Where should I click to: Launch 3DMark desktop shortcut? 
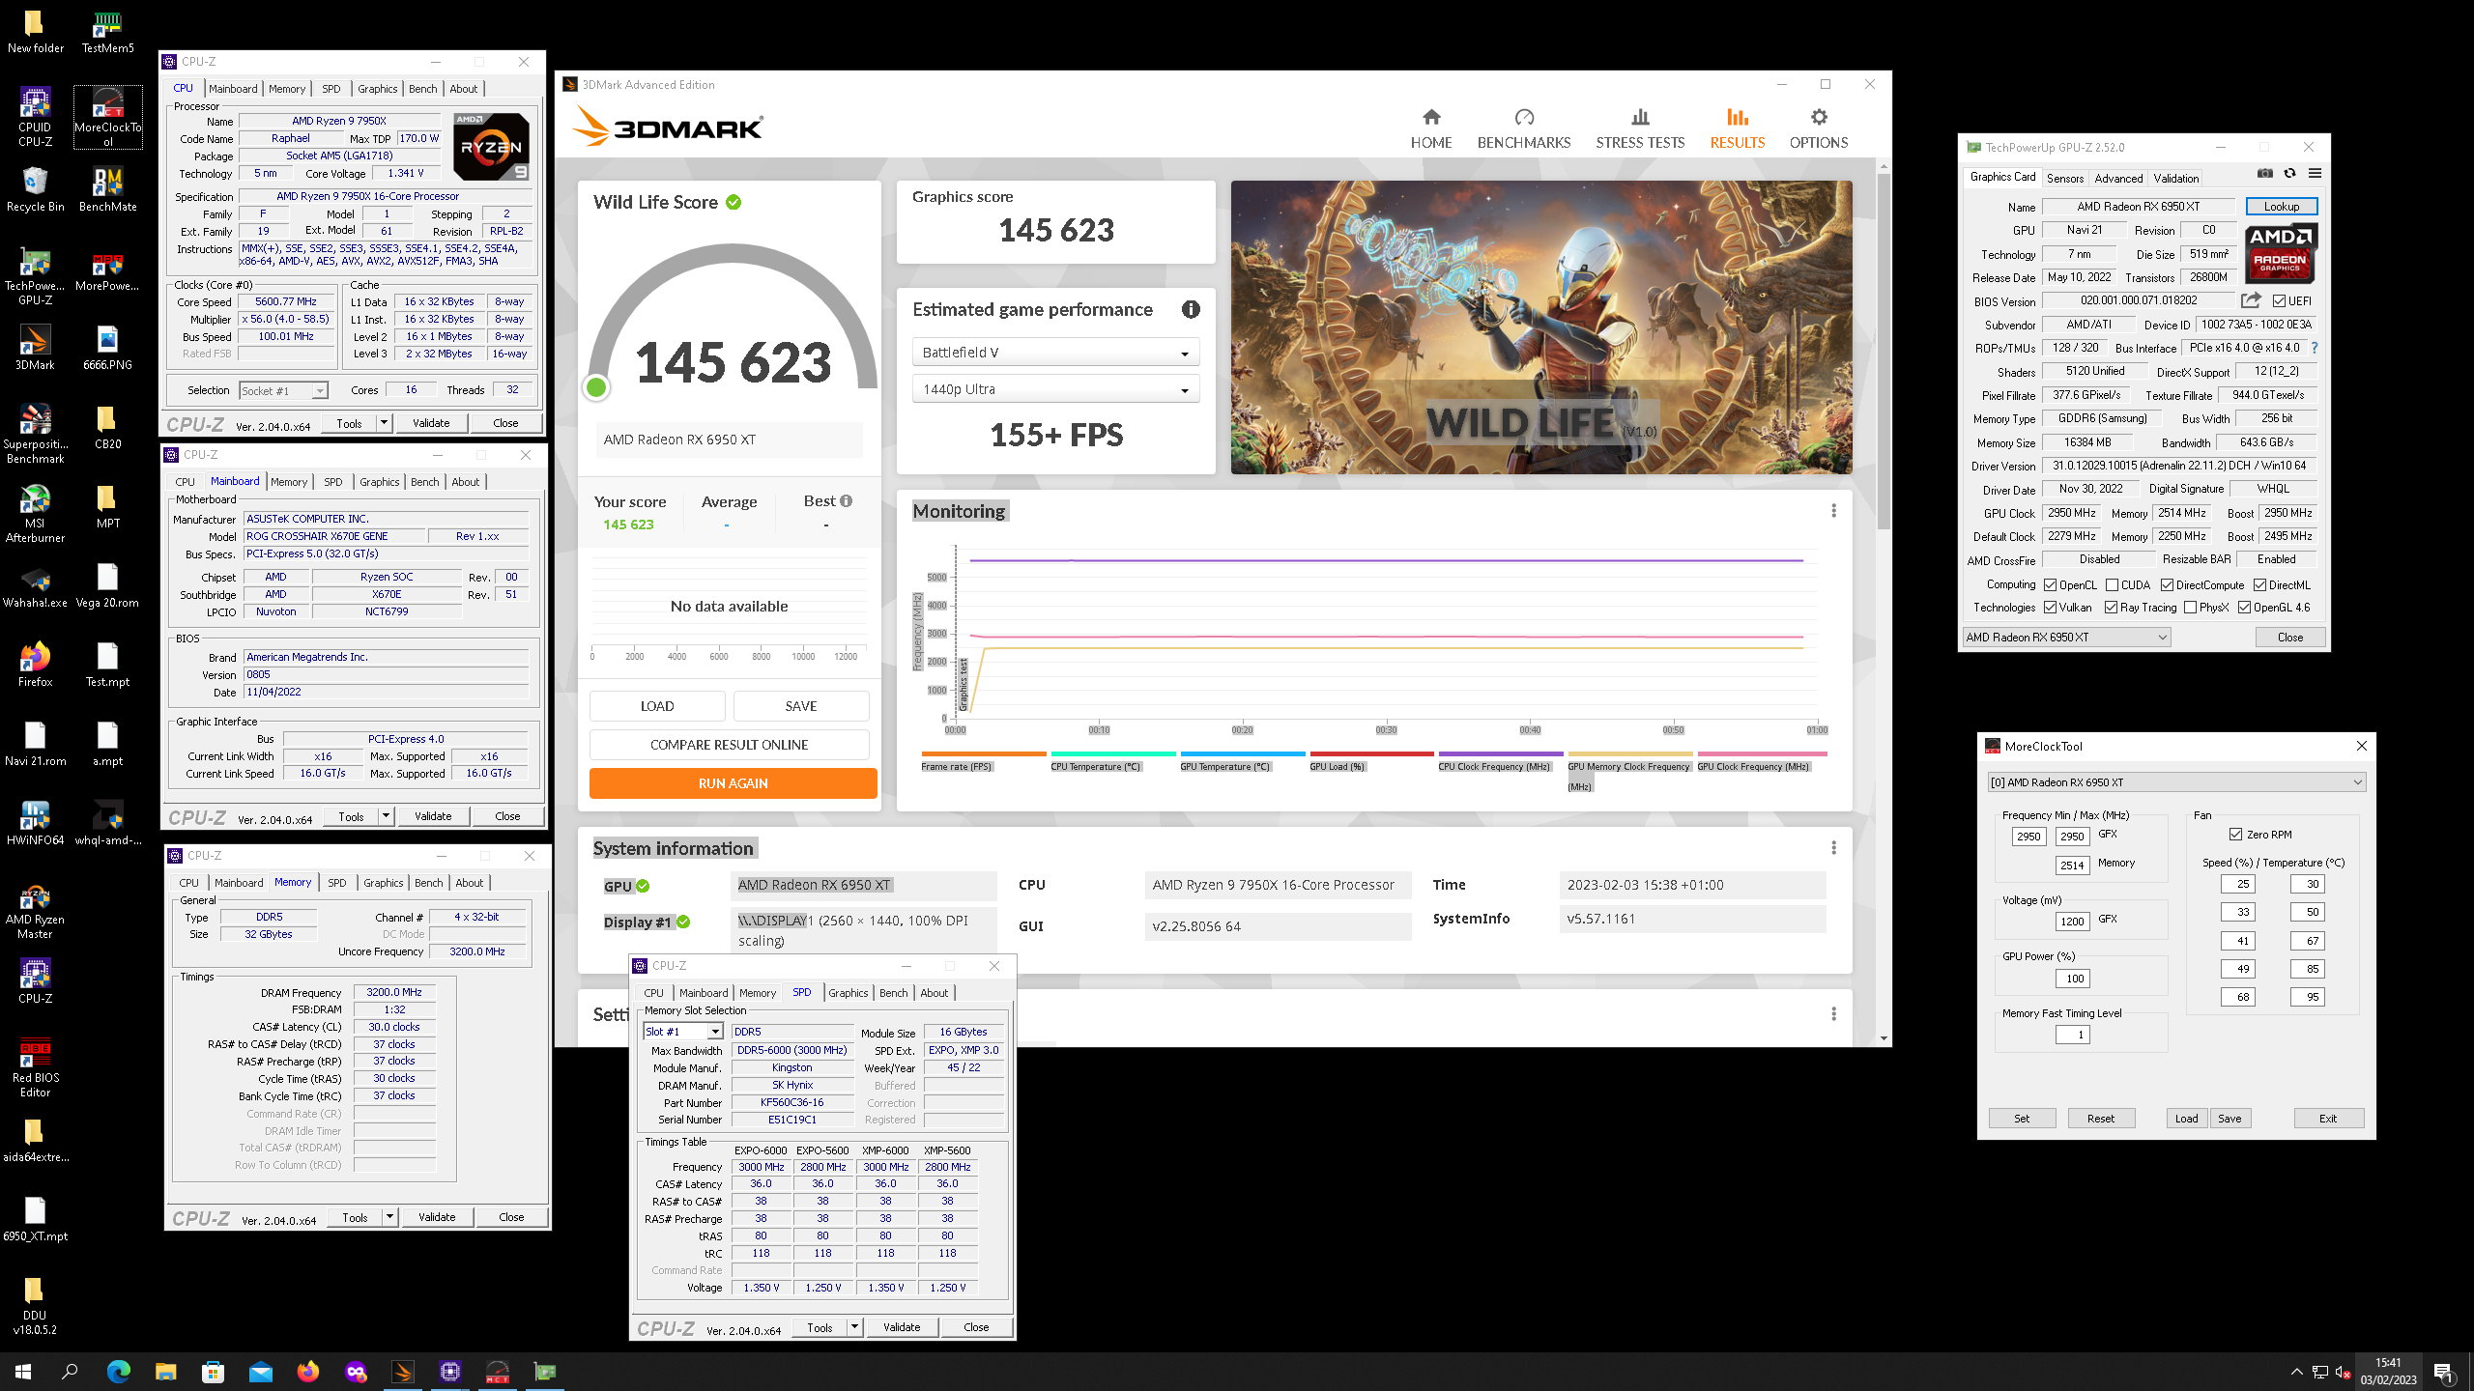point(36,348)
